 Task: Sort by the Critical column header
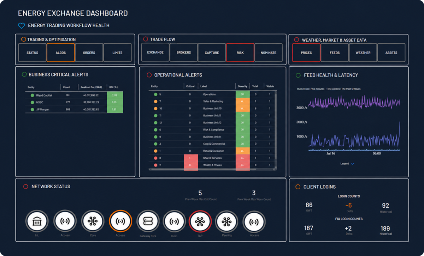pos(190,86)
